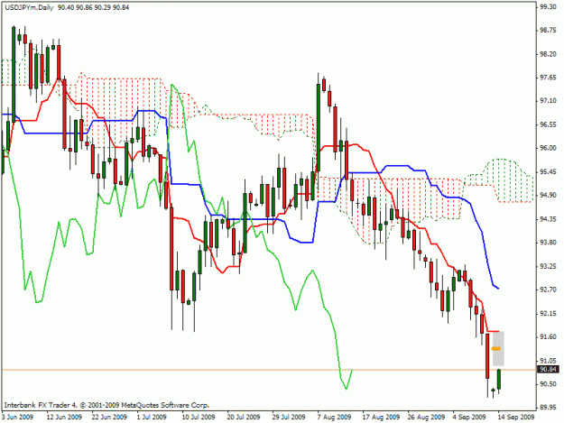Image resolution: width=564 pixels, height=423 pixels.
Task: Click the 1 Jul 2009 date label
Action: coord(152,417)
